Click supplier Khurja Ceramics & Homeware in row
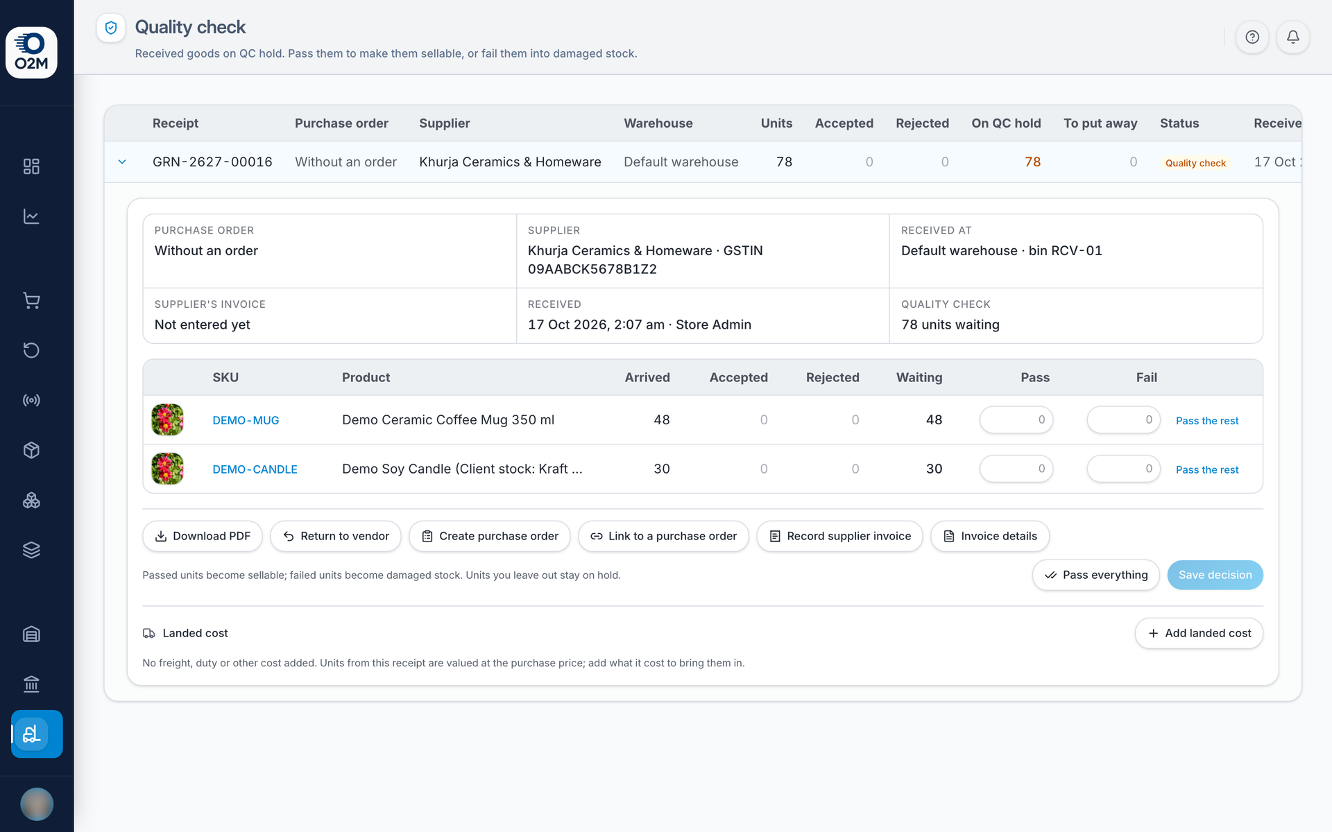This screenshot has height=832, width=1332. [x=510, y=162]
